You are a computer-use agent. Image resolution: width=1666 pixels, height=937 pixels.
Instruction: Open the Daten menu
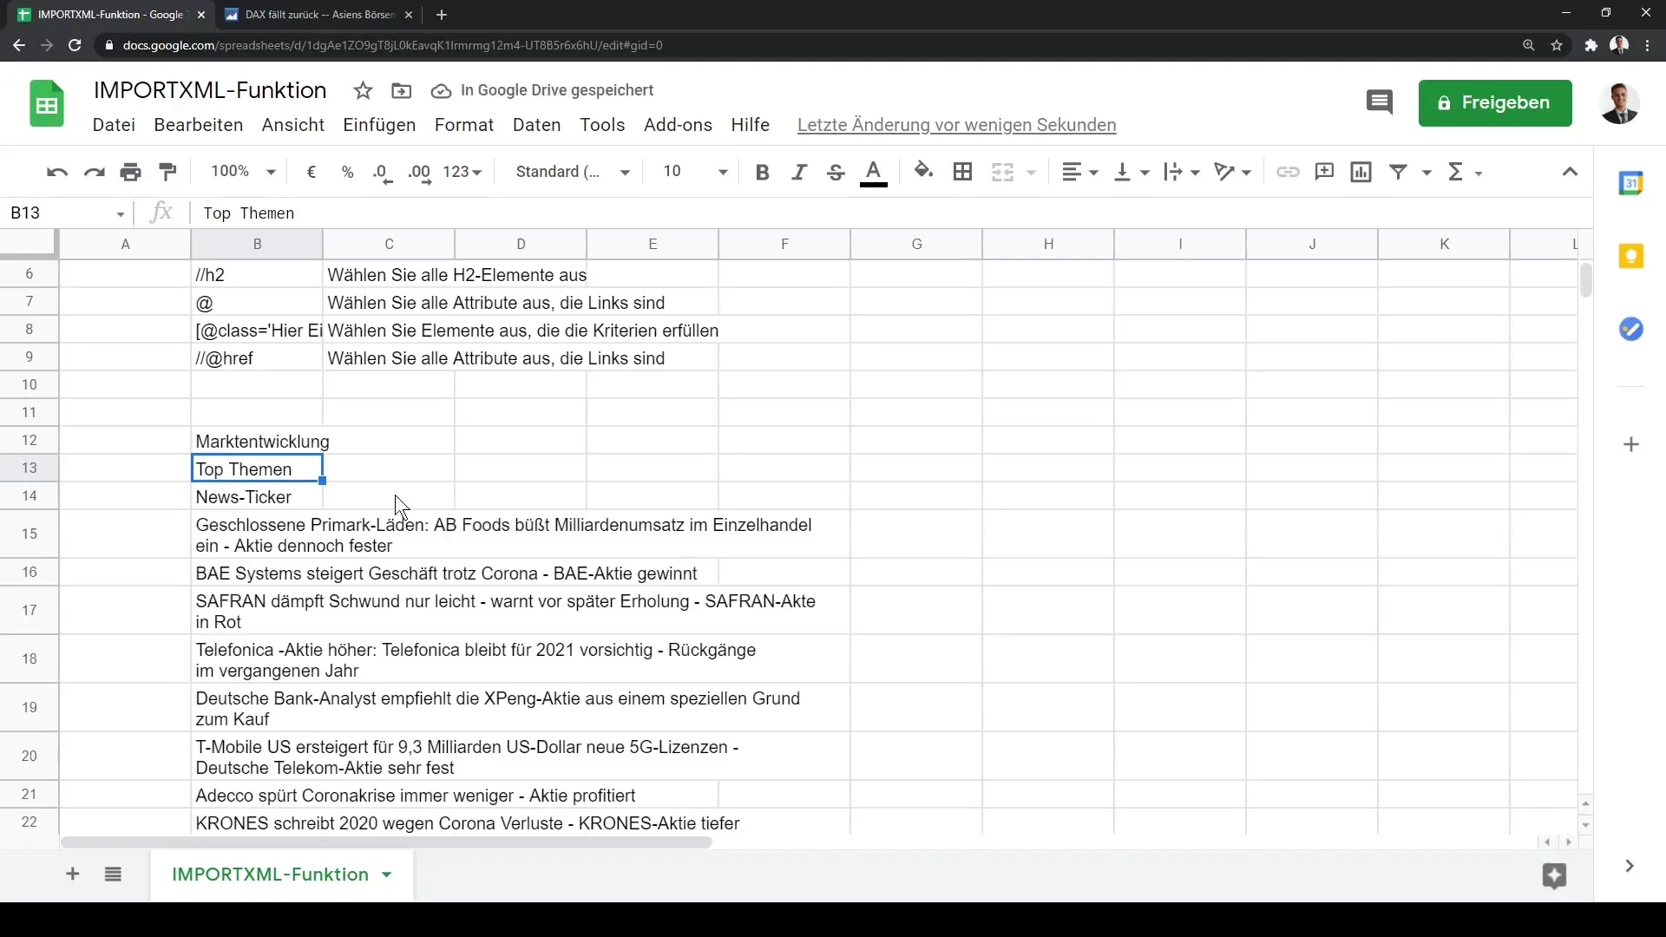[x=537, y=125]
